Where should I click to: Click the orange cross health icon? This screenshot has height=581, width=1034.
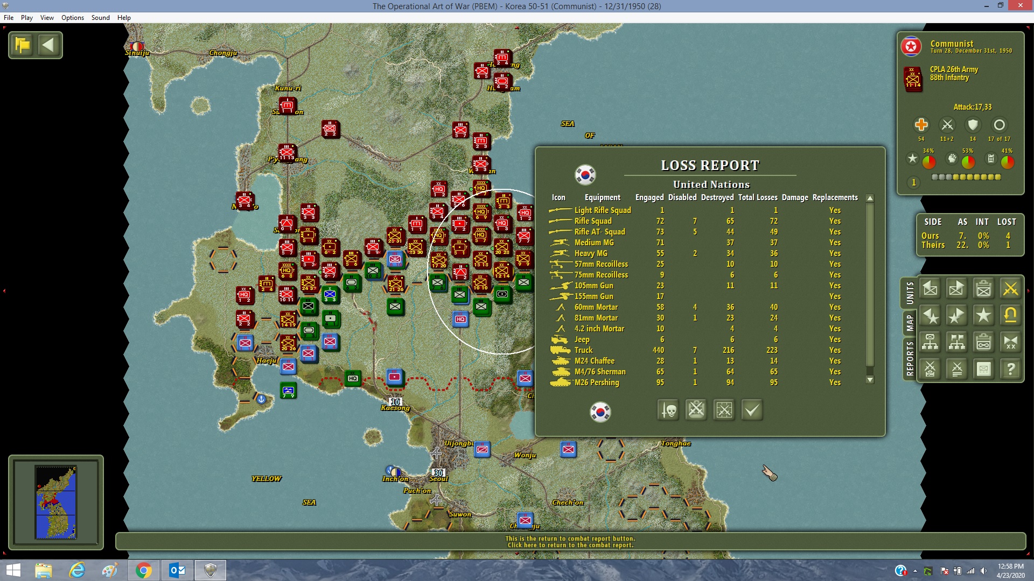pyautogui.click(x=921, y=125)
